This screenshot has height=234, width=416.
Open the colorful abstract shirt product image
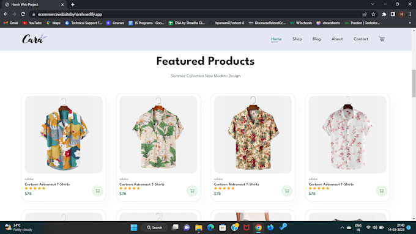tap(64, 134)
